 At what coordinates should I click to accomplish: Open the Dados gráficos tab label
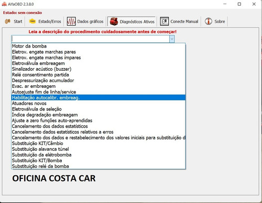pyautogui.click(x=90, y=21)
